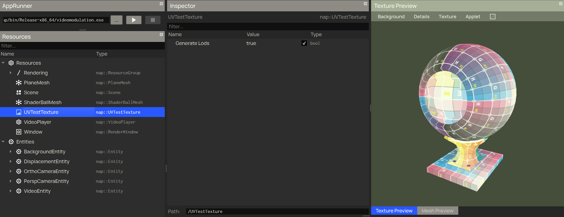
Task: Open the Details menu
Action: (421, 17)
